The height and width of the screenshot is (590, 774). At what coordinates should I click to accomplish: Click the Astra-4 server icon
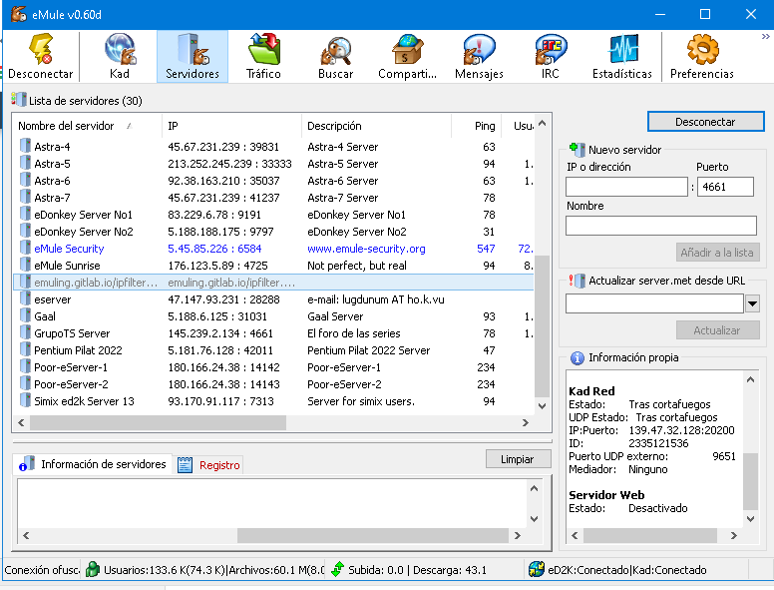pos(25,147)
